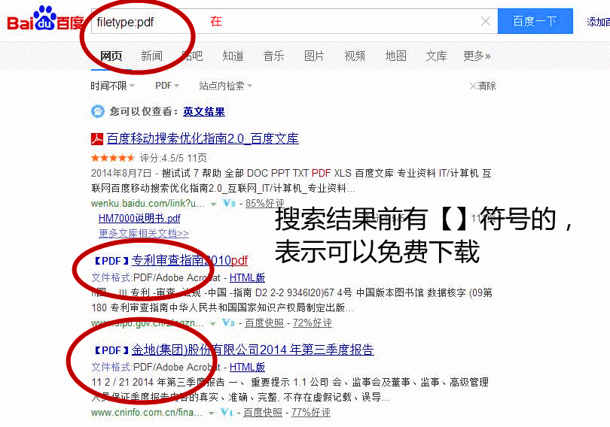
Task: Click the V1 badge beside cninfo.com.cn
Action: (227, 412)
